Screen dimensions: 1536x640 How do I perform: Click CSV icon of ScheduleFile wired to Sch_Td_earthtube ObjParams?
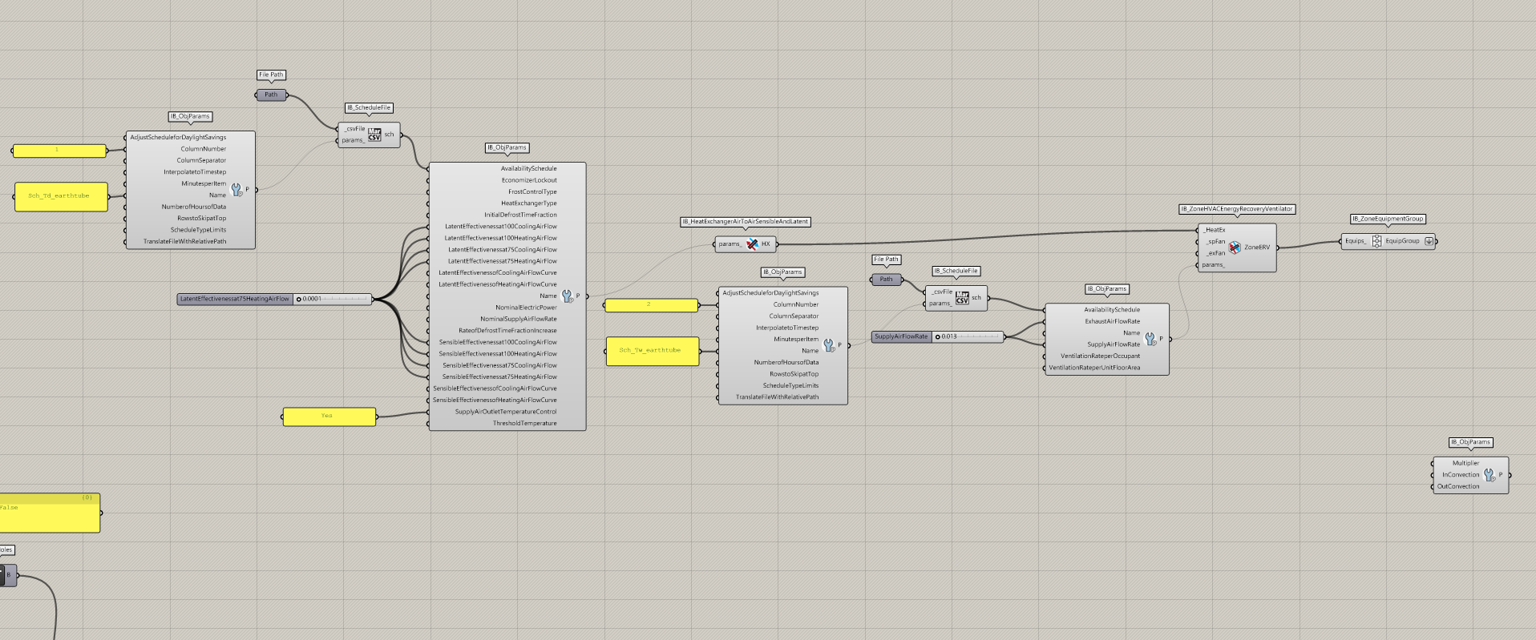374,135
